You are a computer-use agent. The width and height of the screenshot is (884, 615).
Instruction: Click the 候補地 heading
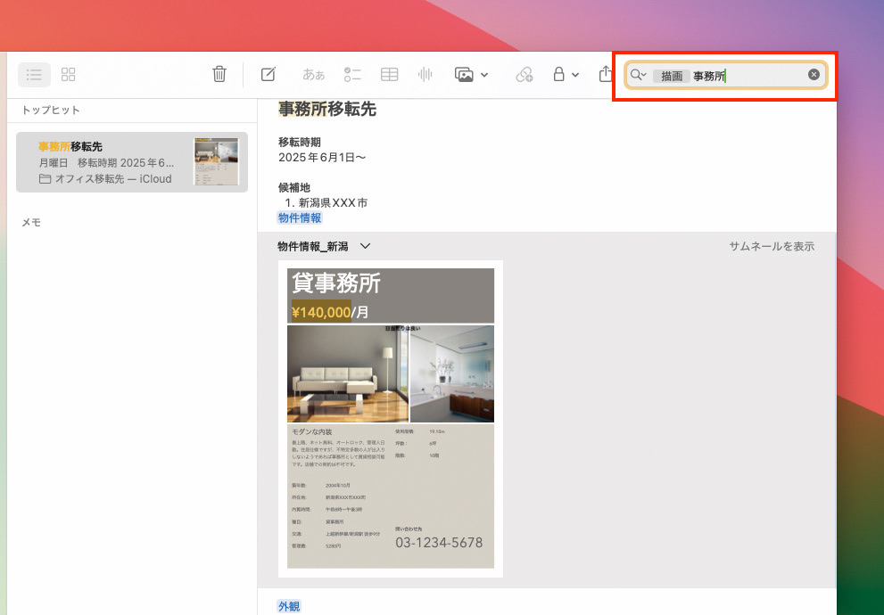[294, 187]
